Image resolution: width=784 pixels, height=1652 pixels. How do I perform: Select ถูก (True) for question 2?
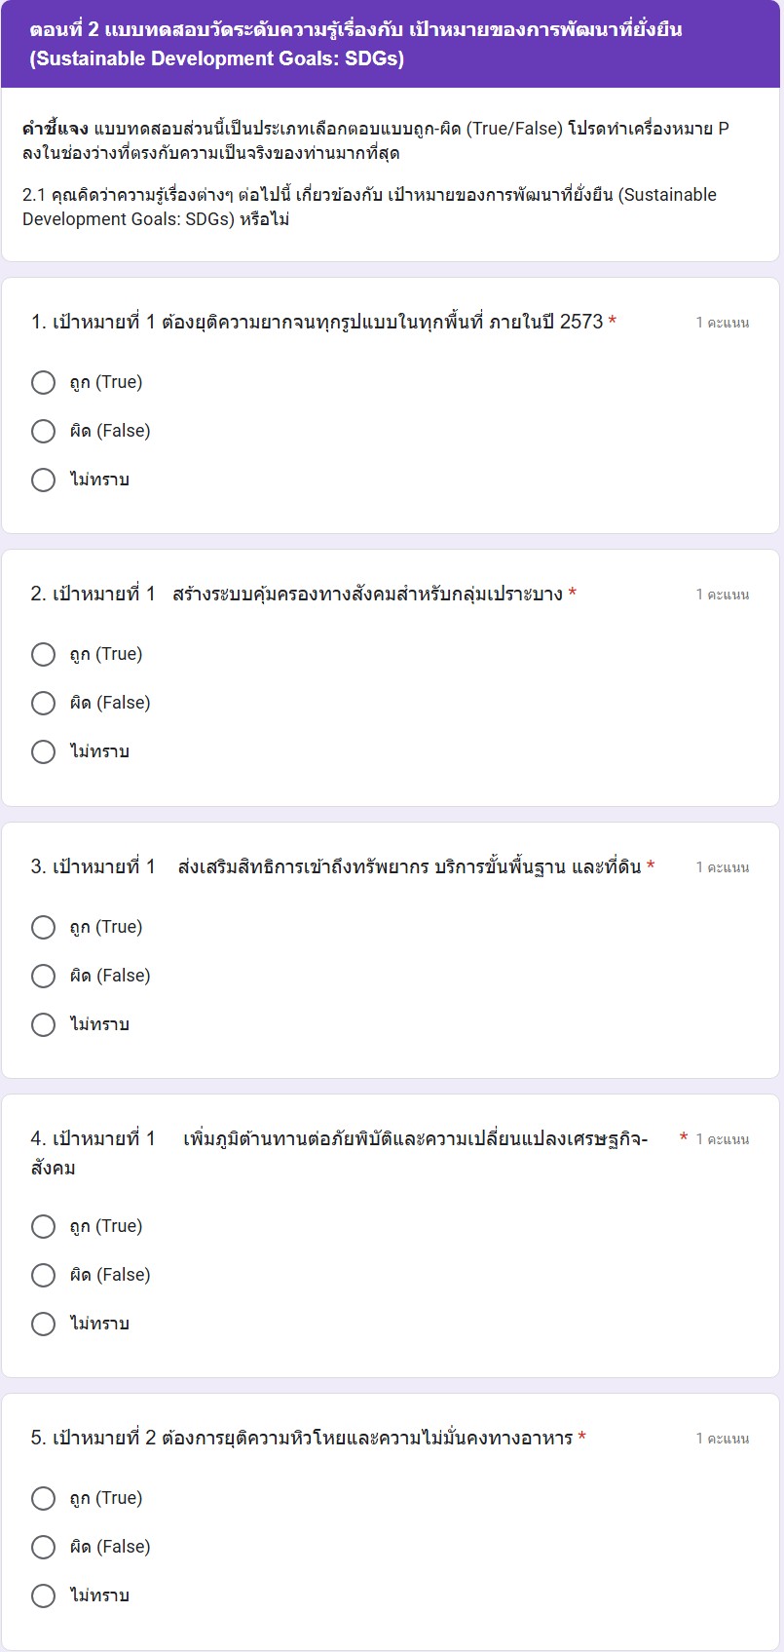pyautogui.click(x=43, y=654)
